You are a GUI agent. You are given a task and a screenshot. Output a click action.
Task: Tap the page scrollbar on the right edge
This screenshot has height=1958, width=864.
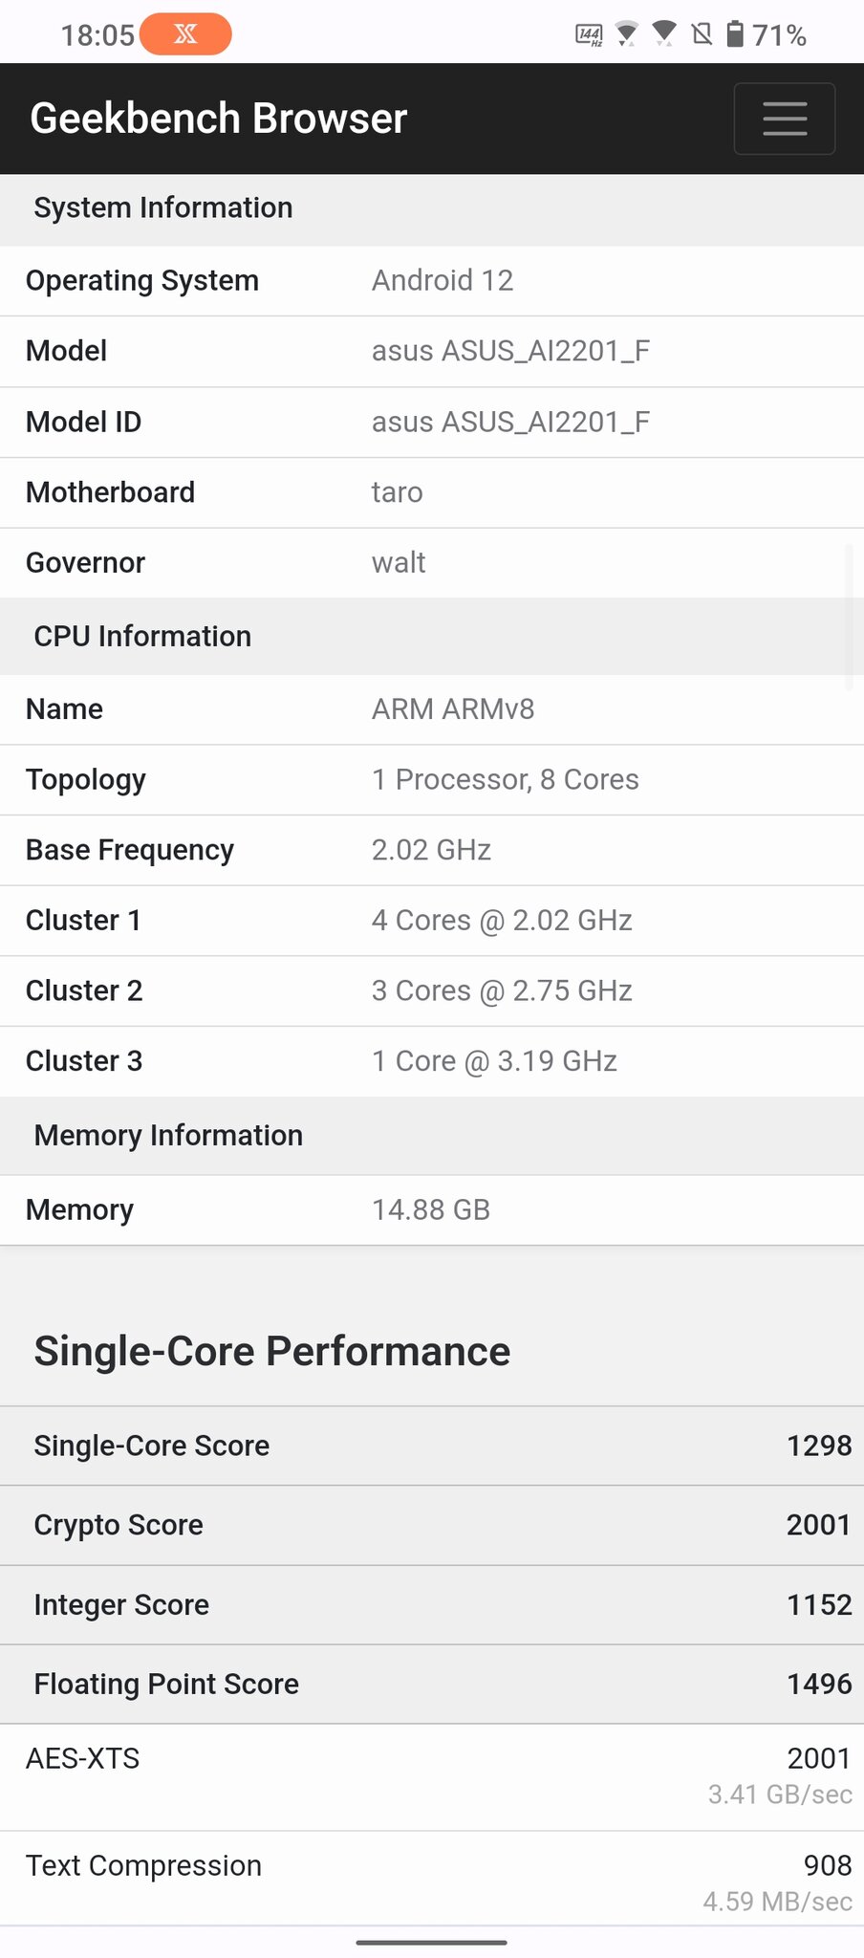point(849,617)
